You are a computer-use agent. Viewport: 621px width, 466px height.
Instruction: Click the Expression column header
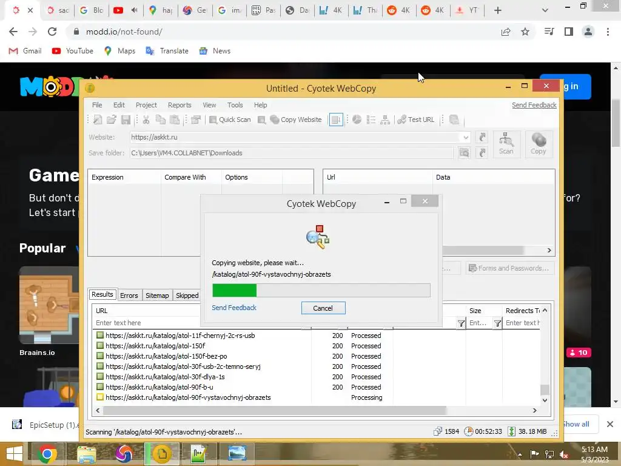(124, 177)
